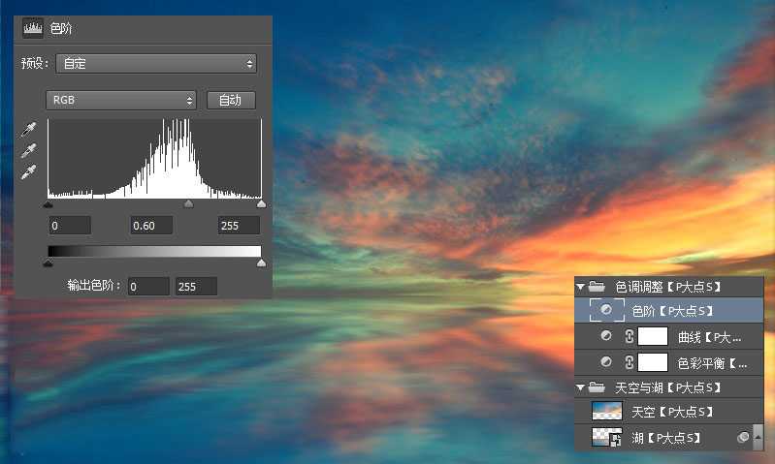This screenshot has width=775, height=464.
Task: Click the 色彩平衡 adjustment layer icon
Action: tap(607, 362)
